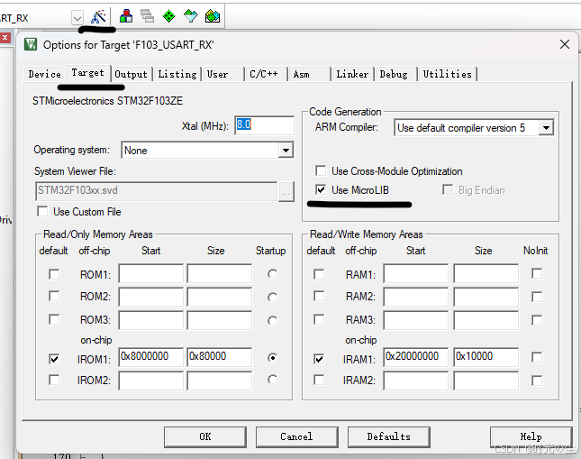Click the Defaults button
Image resolution: width=581 pixels, height=459 pixels.
[389, 436]
